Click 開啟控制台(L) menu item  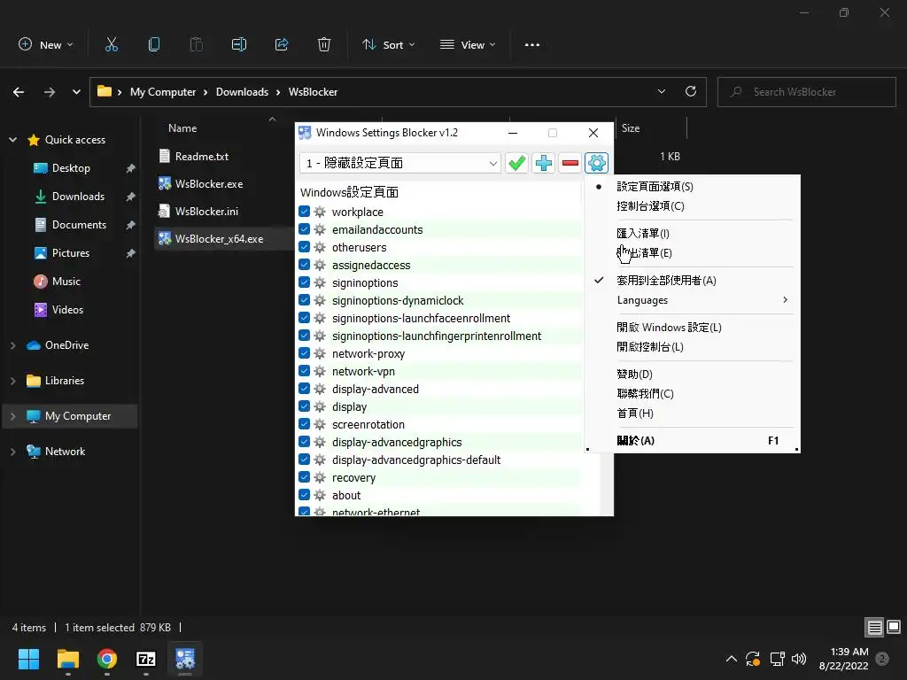(x=693, y=347)
